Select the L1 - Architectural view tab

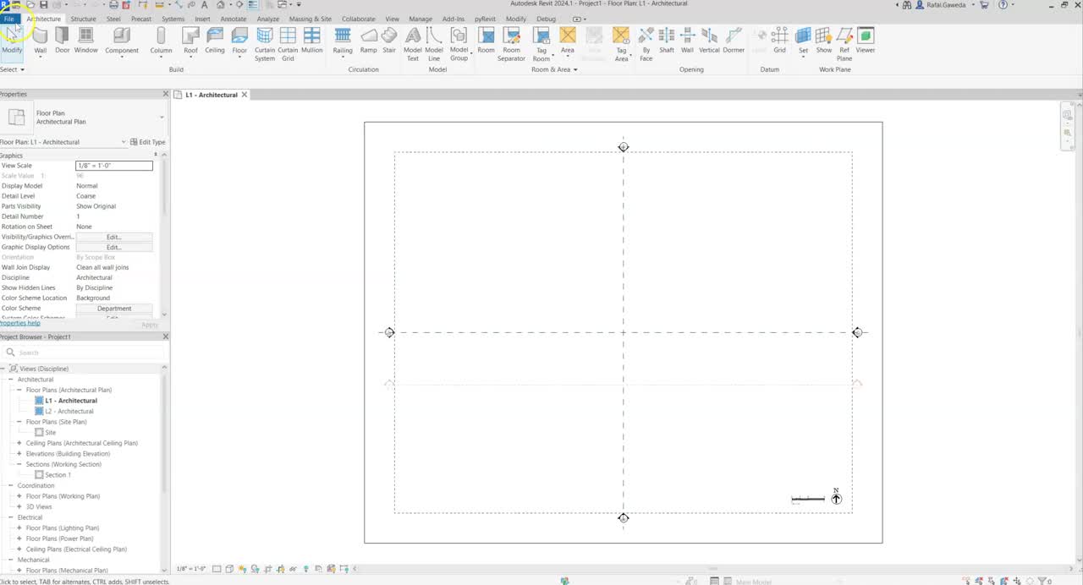[x=212, y=95]
